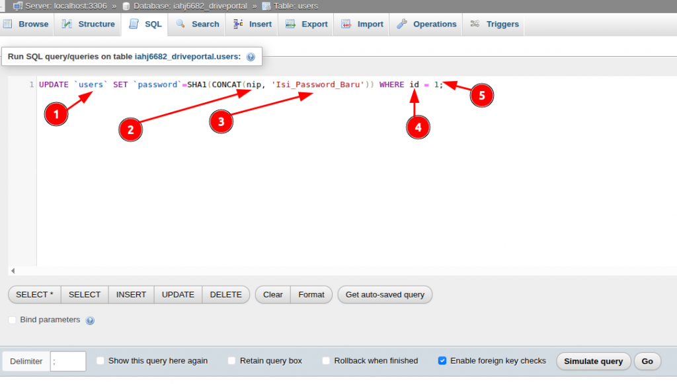Image resolution: width=677 pixels, height=384 pixels.
Task: Uncheck Enable foreign key checks
Action: [442, 361]
